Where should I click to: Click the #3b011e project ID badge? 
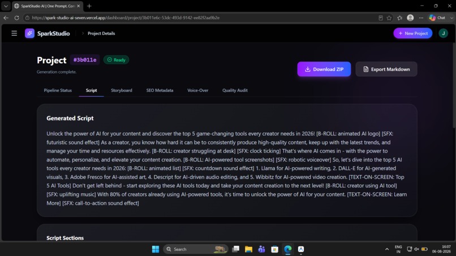[85, 60]
